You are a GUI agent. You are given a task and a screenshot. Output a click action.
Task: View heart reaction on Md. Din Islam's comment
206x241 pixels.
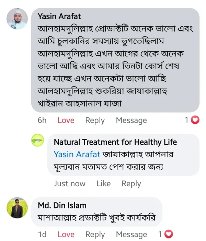(x=168, y=234)
